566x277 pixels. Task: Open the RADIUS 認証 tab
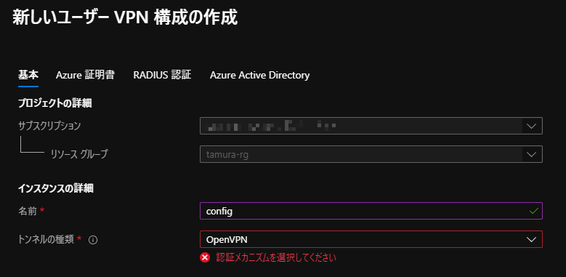(x=162, y=75)
